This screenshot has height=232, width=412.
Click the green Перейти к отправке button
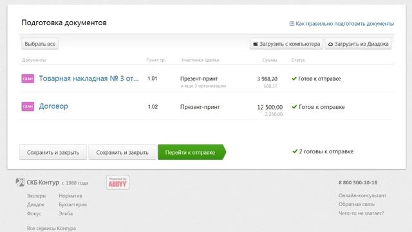point(192,152)
